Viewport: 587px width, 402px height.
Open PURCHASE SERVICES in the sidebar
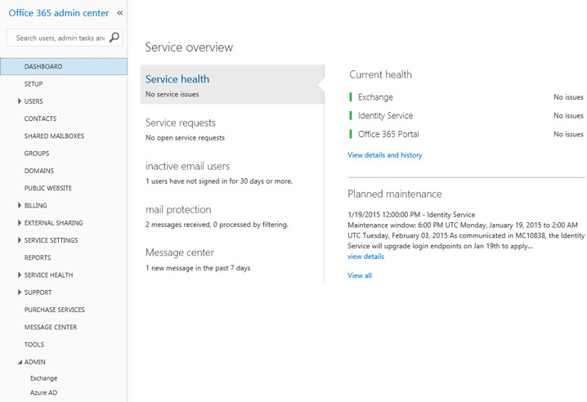[55, 310]
